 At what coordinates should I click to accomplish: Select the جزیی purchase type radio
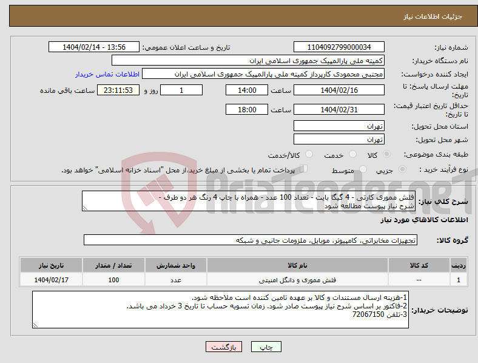click(x=402, y=169)
